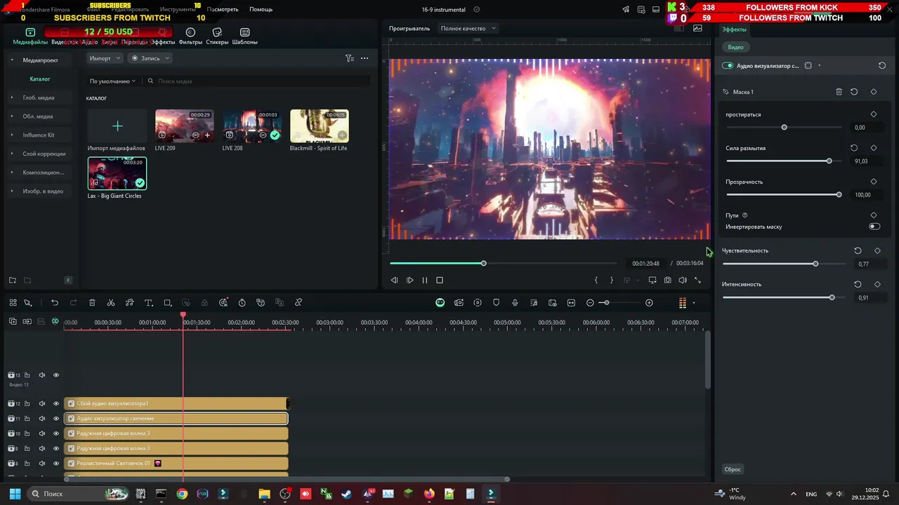Click the audio note tool in timeline toolbar
This screenshot has width=899, height=505.
coord(130,303)
